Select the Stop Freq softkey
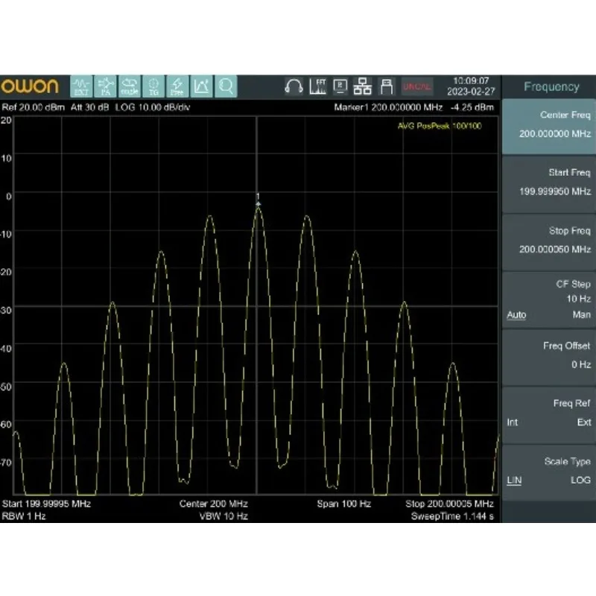Viewport: 596px width, 596px height. click(x=548, y=241)
